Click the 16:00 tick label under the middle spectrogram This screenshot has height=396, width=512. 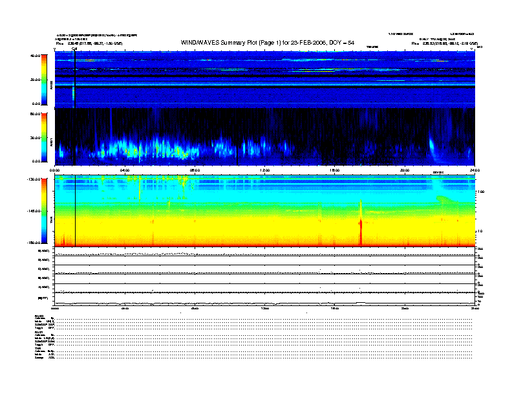click(x=335, y=170)
